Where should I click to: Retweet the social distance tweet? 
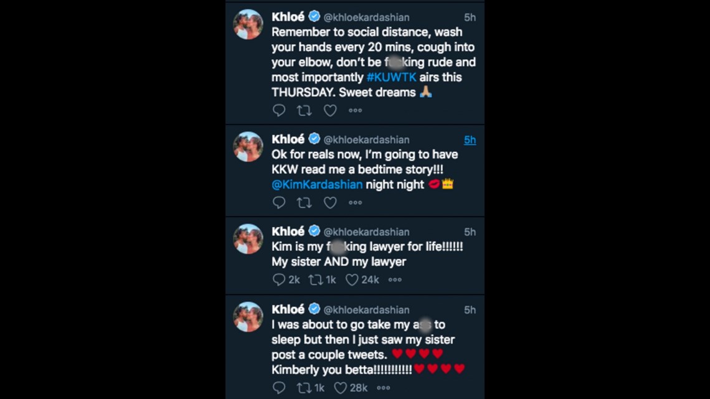[x=304, y=110]
